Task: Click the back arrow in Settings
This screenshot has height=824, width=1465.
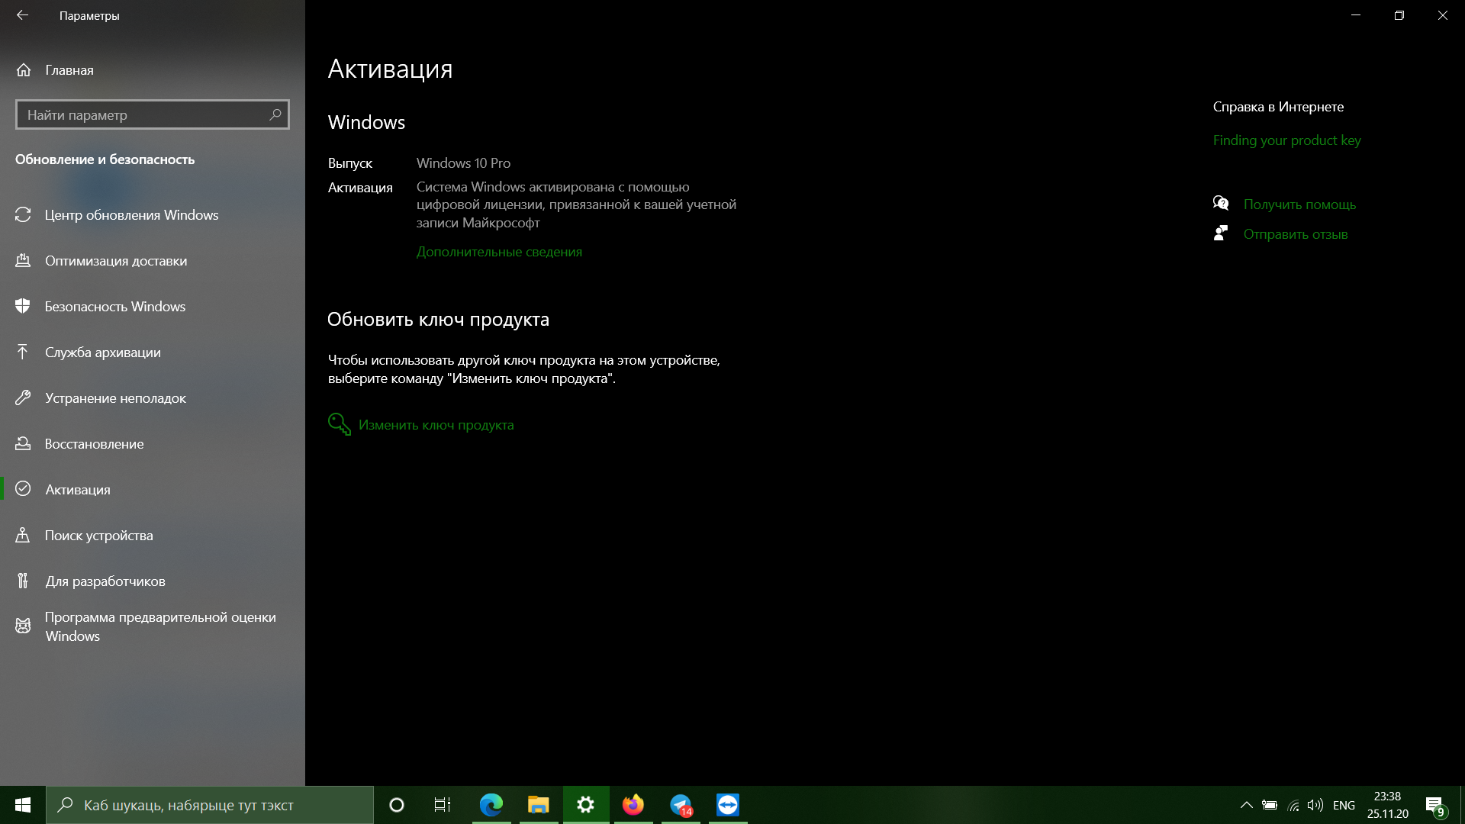Action: pyautogui.click(x=22, y=15)
